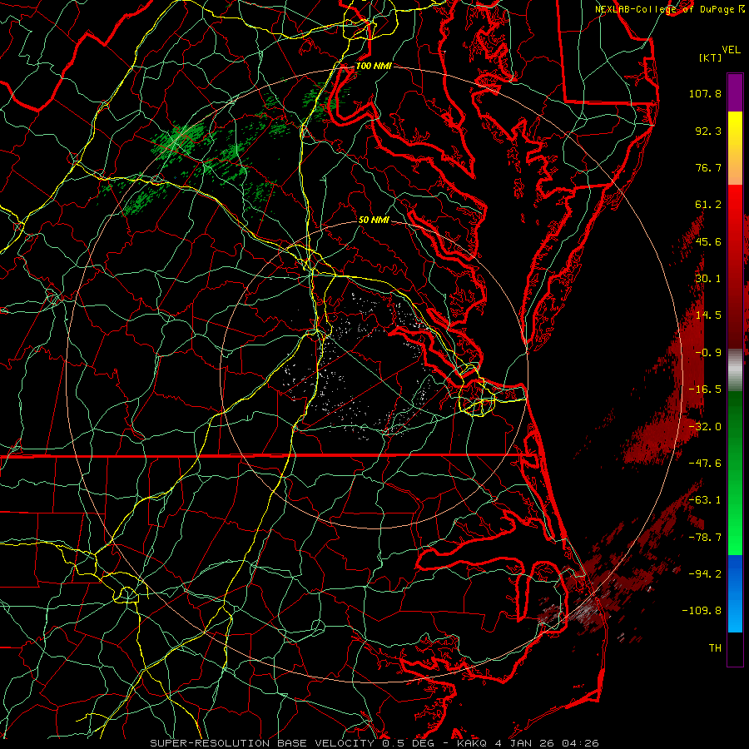Image resolution: width=749 pixels, height=749 pixels.
Task: Select the 45.6 velocity scale value
Action: 708,241
